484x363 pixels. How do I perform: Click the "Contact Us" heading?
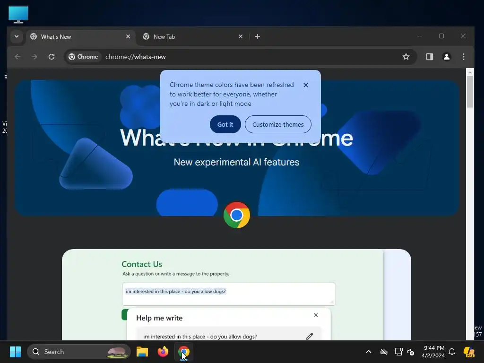pyautogui.click(x=142, y=264)
